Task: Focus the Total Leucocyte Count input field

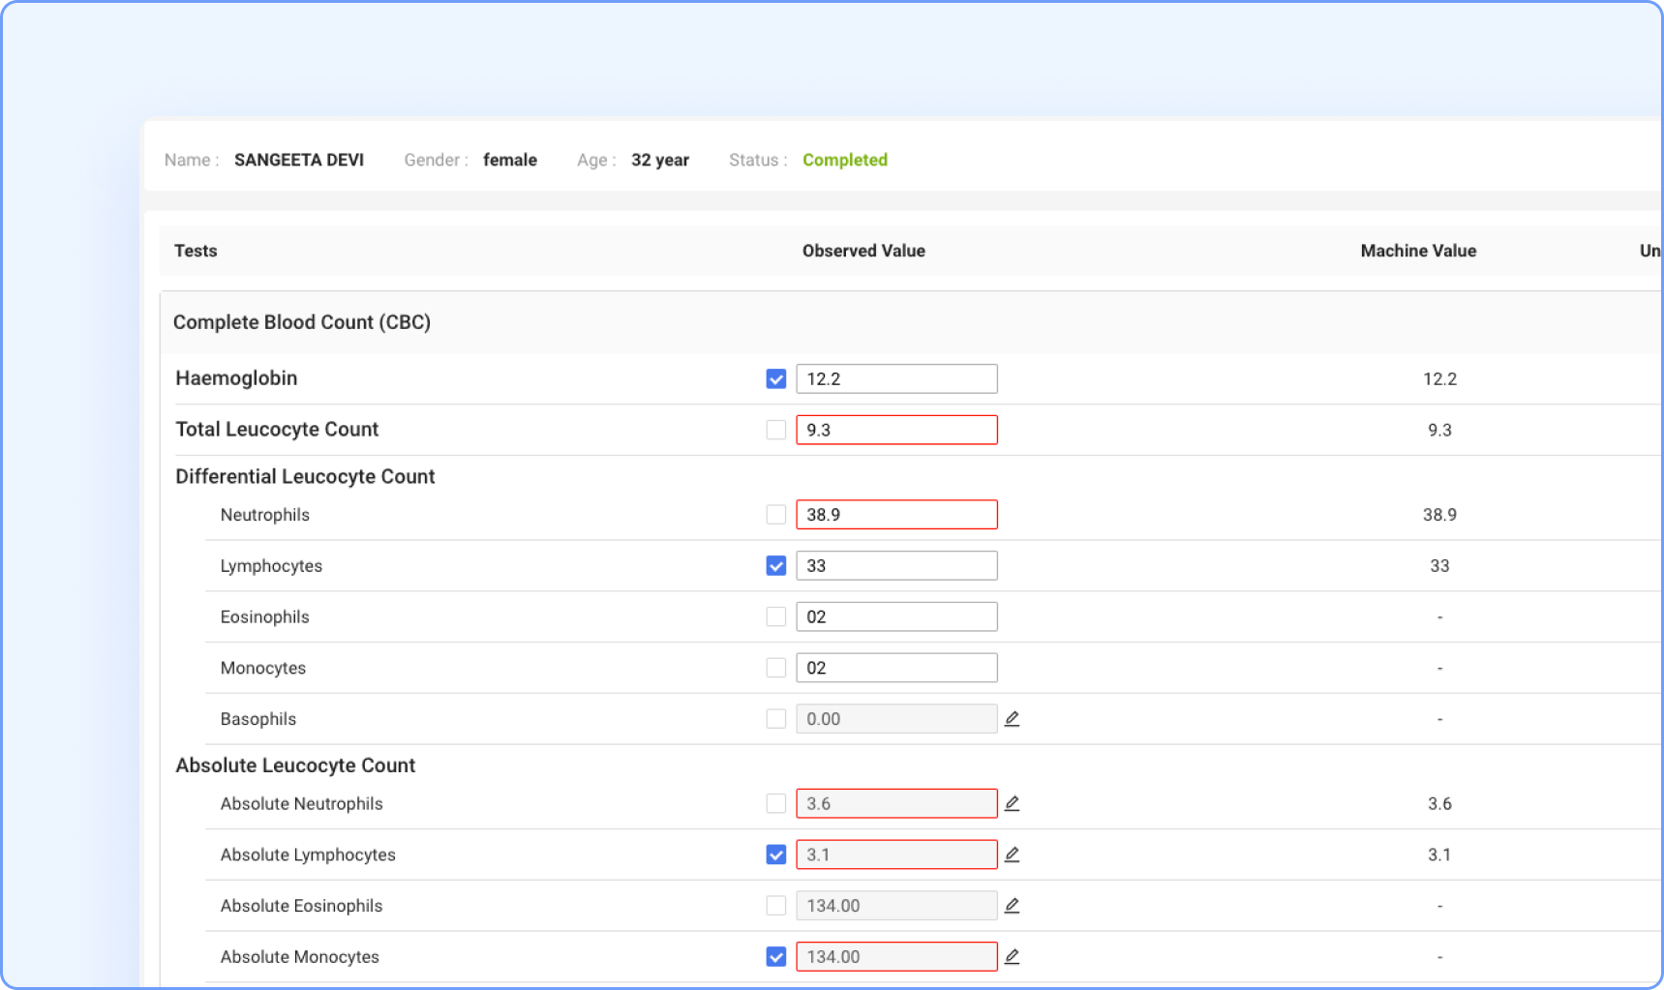Action: 895,430
